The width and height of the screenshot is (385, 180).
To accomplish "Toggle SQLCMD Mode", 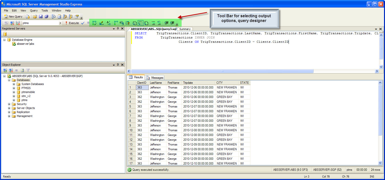I will (x=127, y=23).
